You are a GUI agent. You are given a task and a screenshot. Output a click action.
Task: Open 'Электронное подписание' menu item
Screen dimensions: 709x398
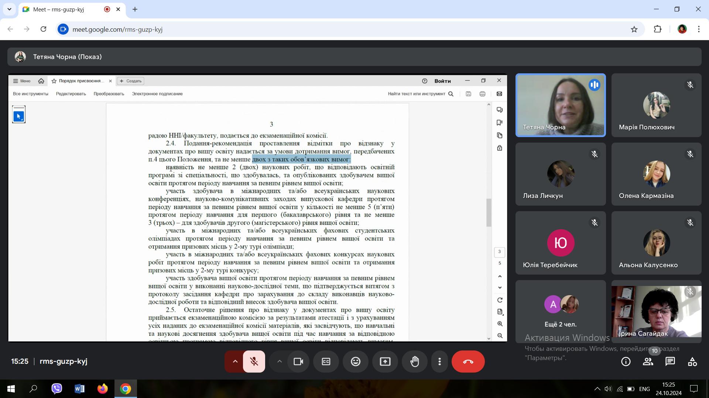[157, 94]
